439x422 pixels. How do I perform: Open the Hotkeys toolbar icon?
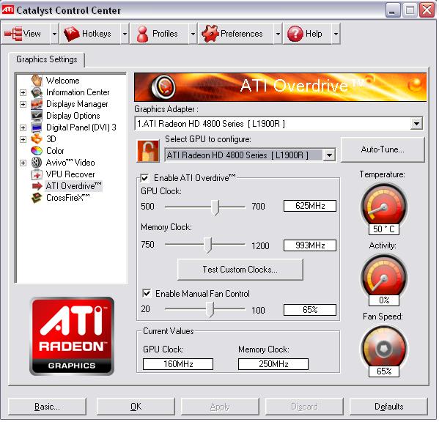pos(72,34)
